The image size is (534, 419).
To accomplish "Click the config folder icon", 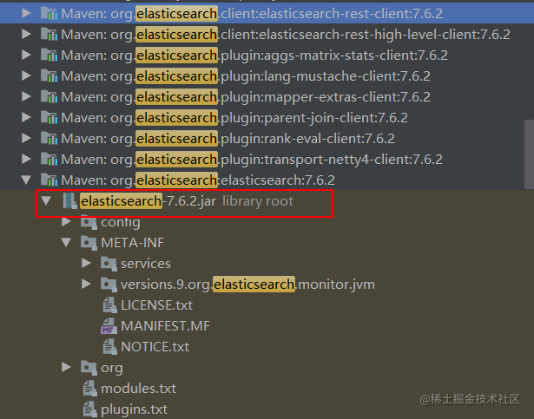I will 89,221.
